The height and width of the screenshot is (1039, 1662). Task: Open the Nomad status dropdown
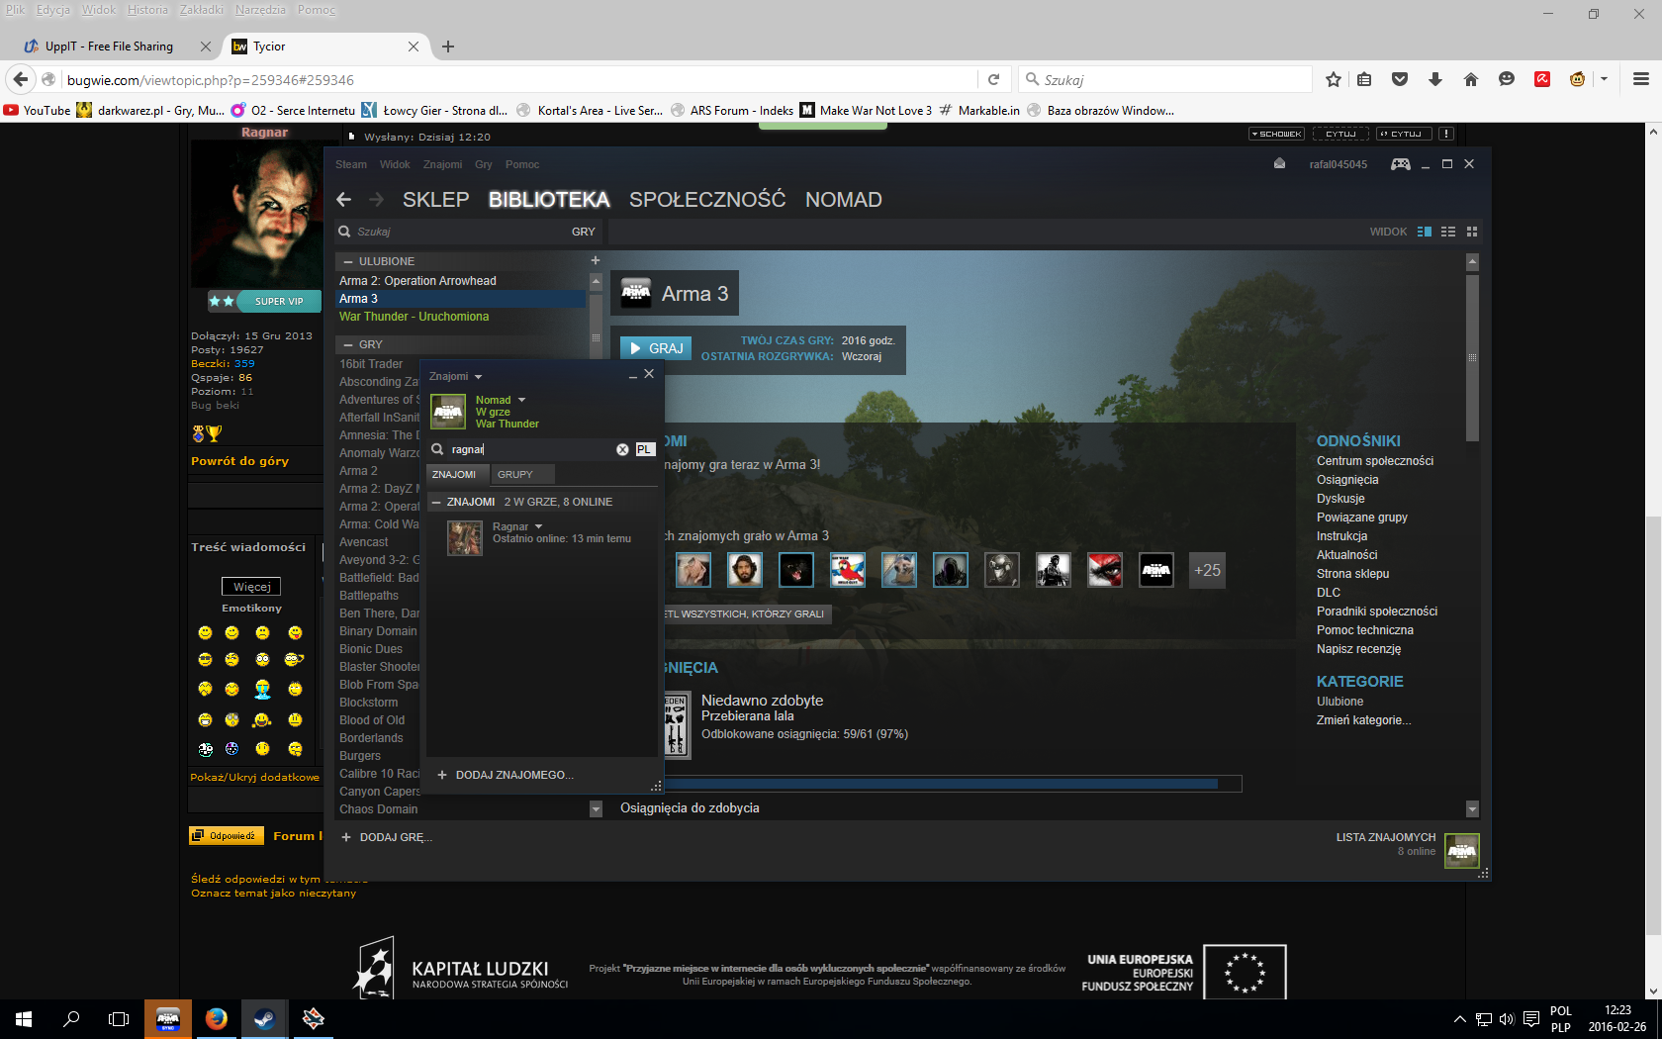(x=521, y=401)
